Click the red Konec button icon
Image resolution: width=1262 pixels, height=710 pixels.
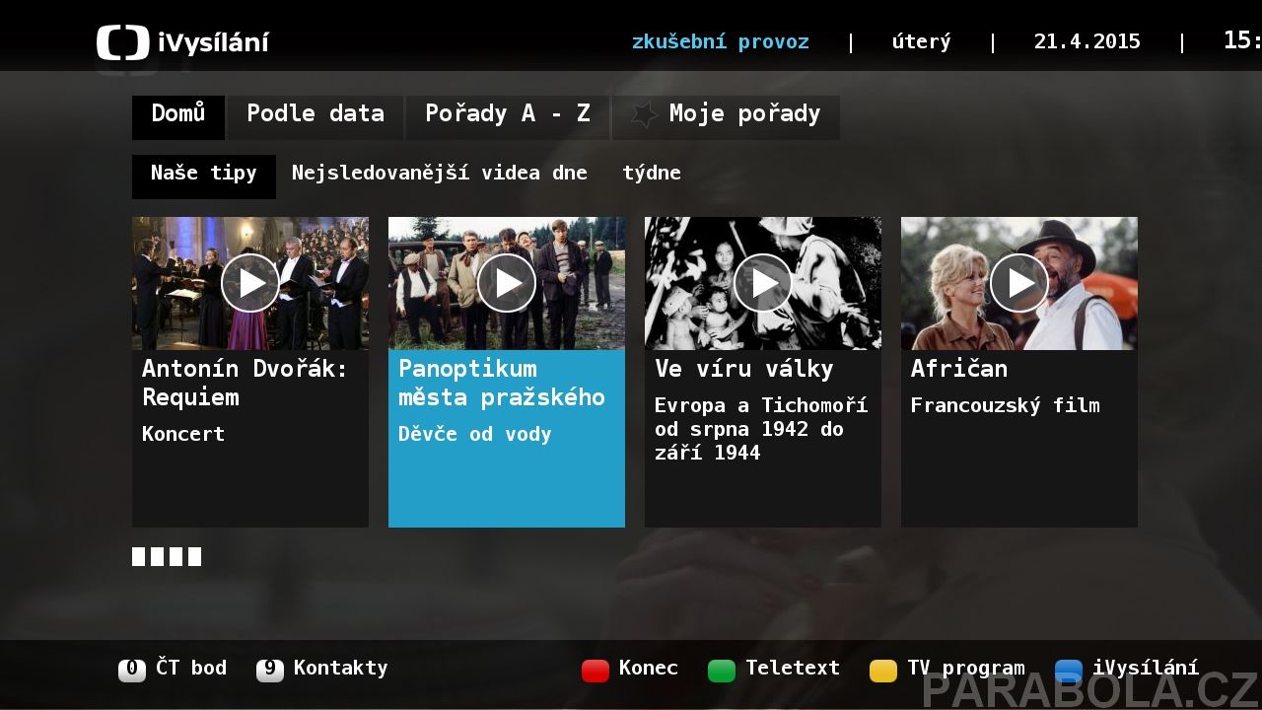click(596, 671)
